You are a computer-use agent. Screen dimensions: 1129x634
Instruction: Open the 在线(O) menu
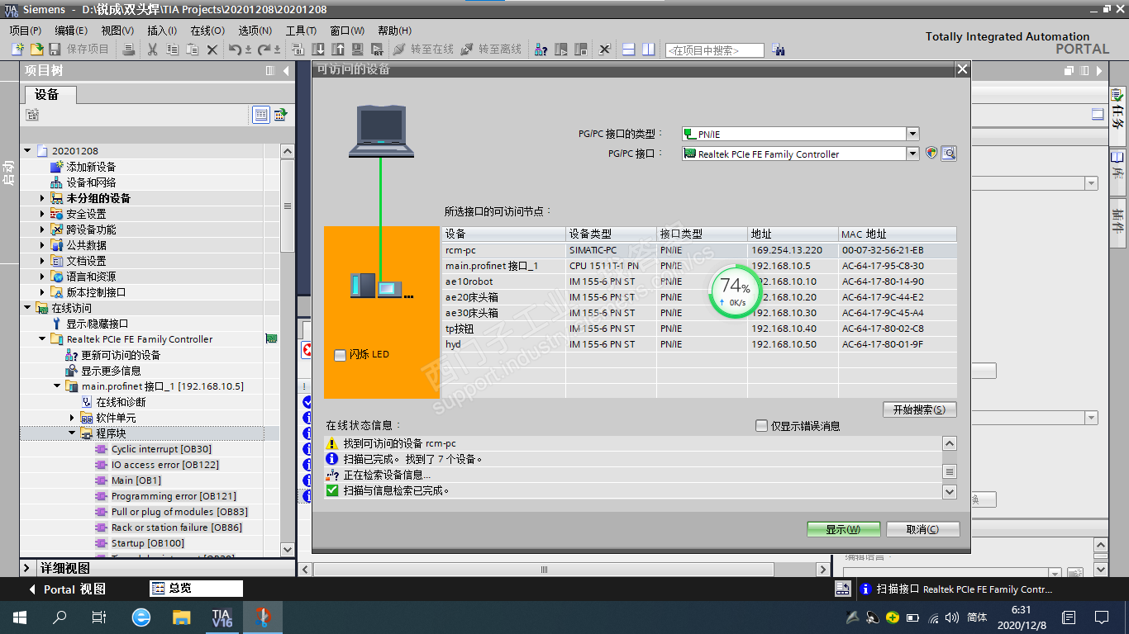(x=207, y=31)
